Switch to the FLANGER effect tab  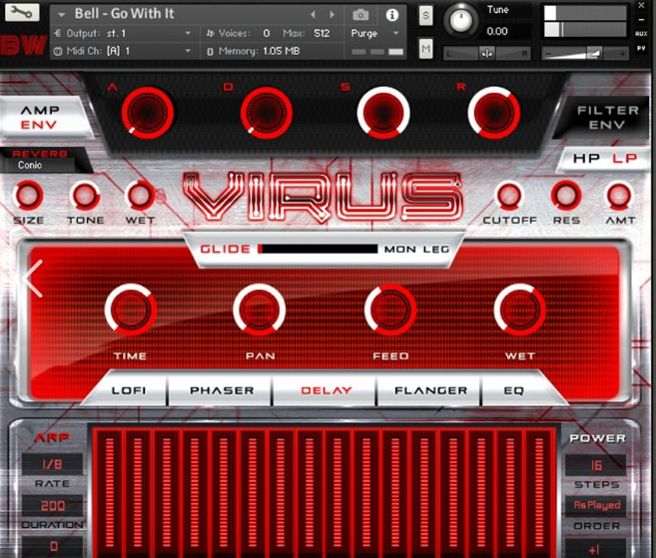(x=430, y=390)
